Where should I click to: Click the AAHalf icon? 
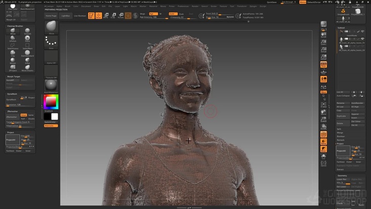pos(323,57)
